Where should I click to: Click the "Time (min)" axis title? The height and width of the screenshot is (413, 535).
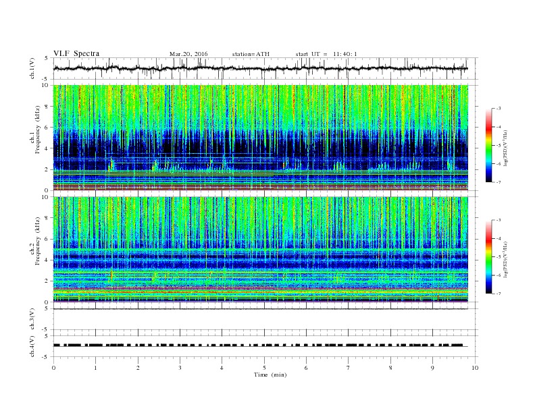tap(270, 375)
